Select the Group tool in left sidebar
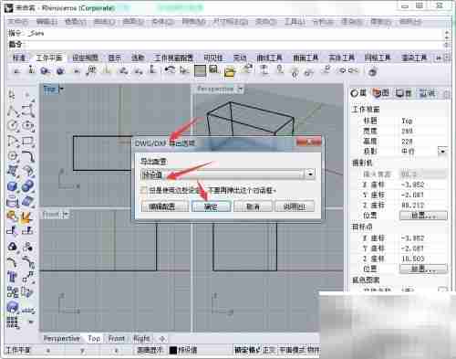This screenshot has width=456, height=359. 13,247
